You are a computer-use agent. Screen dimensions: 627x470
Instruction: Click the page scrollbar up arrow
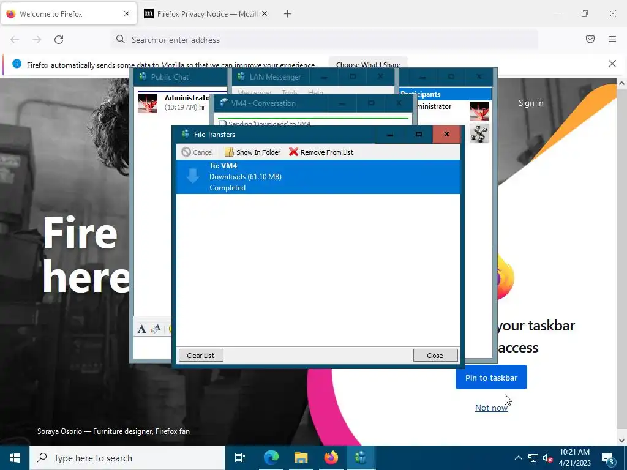[x=622, y=83]
